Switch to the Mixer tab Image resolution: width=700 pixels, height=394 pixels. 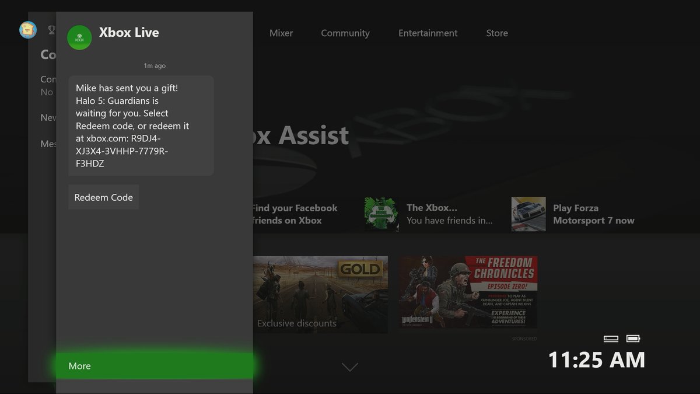281,33
